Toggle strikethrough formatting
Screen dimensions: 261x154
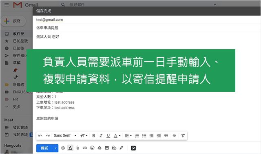click(175, 136)
